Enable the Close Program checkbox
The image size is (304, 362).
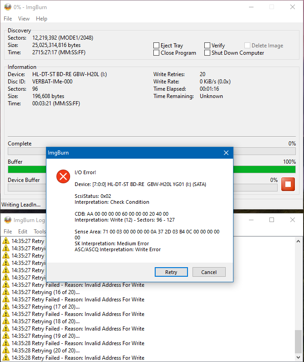pyautogui.click(x=156, y=52)
